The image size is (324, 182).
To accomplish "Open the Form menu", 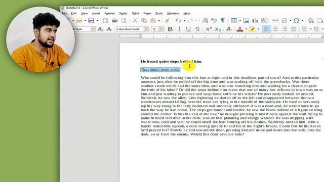I will [x=147, y=14].
